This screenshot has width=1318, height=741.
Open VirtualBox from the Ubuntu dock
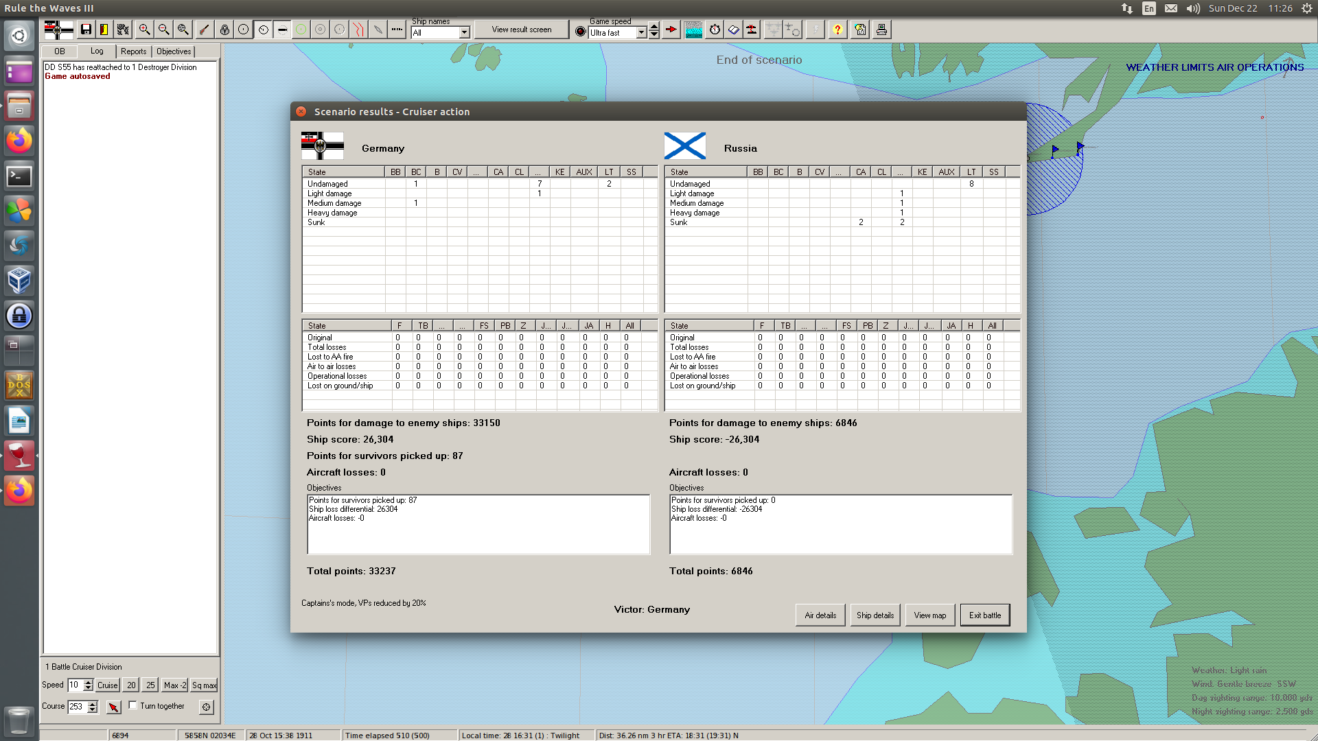point(19,281)
